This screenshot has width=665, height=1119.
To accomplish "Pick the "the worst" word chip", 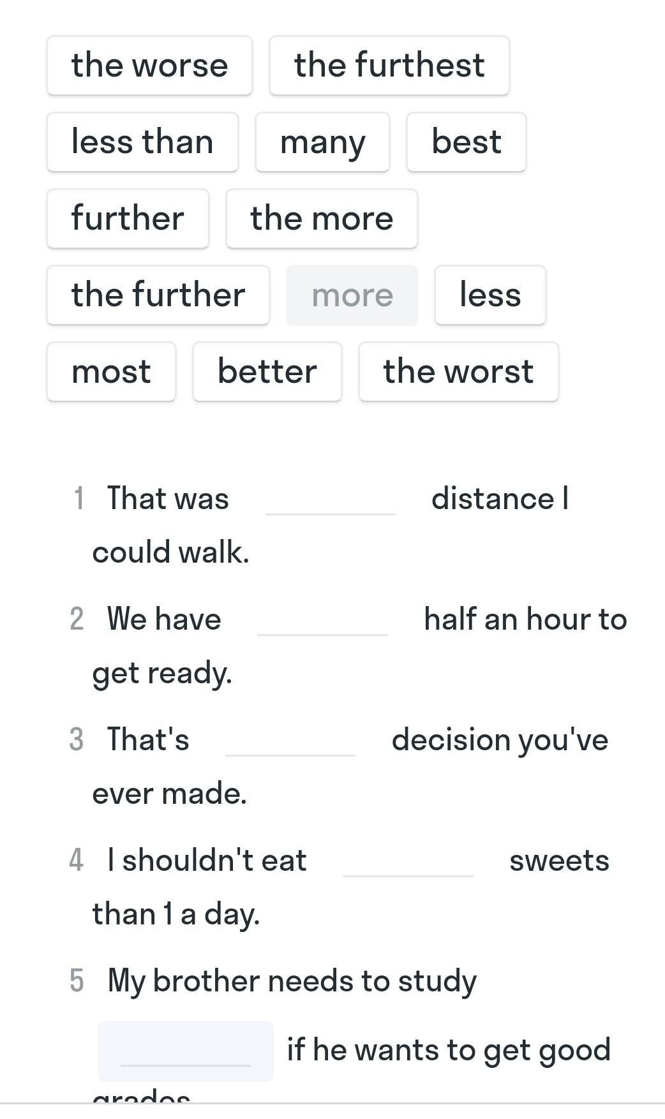I will pos(458,372).
